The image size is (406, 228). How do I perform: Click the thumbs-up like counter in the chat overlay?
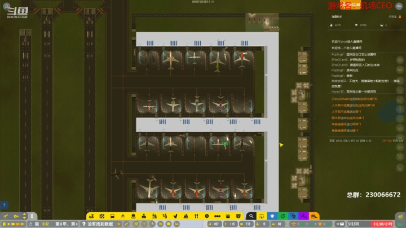(336, 25)
